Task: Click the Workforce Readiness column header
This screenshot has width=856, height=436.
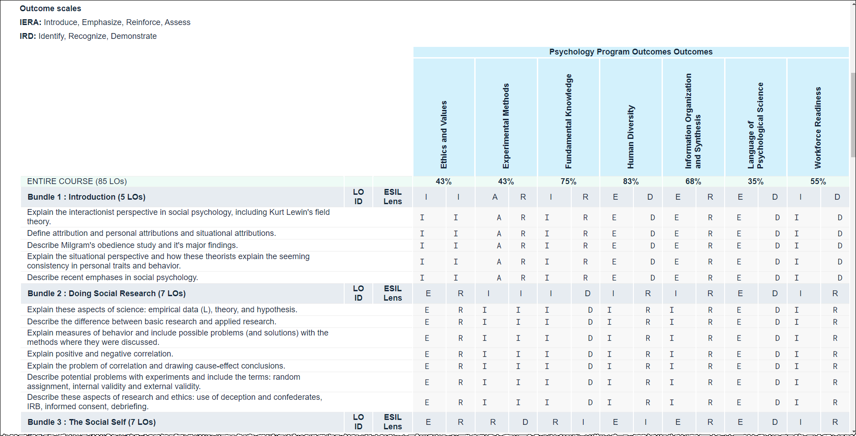Action: click(818, 127)
